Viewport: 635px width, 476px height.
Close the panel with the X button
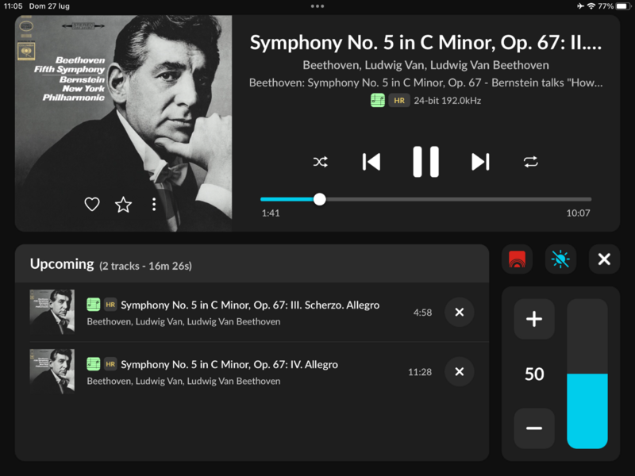(x=604, y=259)
